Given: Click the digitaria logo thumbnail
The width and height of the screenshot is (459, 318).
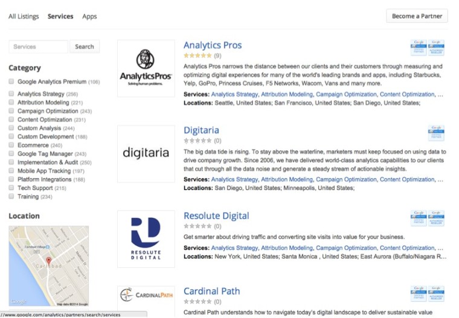Looking at the screenshot, I should point(146,154).
